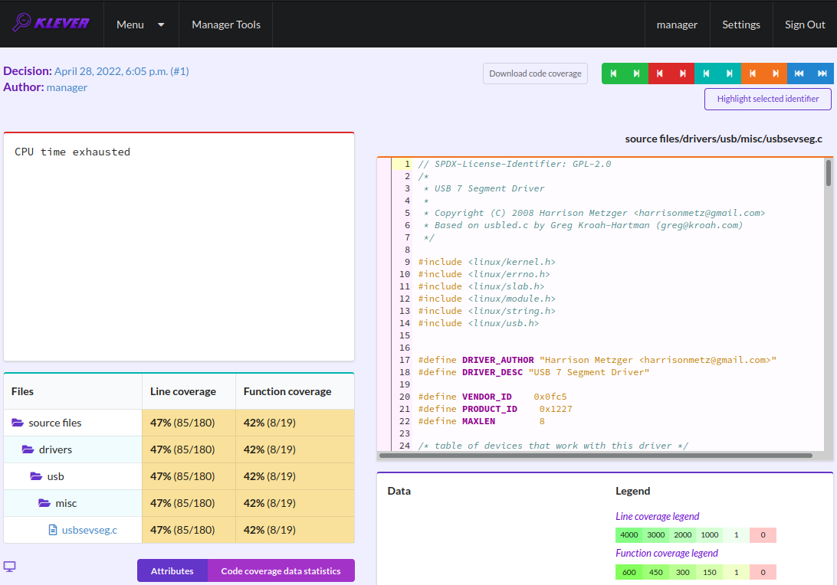837x585 pixels.
Task: Click VENDOR_ID define on line 20
Action: click(487, 397)
